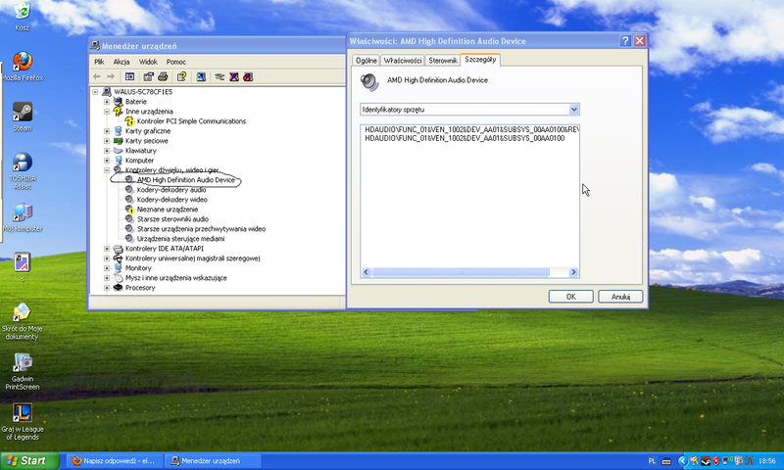Scan for hardware changes toolbar icon

coord(201,76)
